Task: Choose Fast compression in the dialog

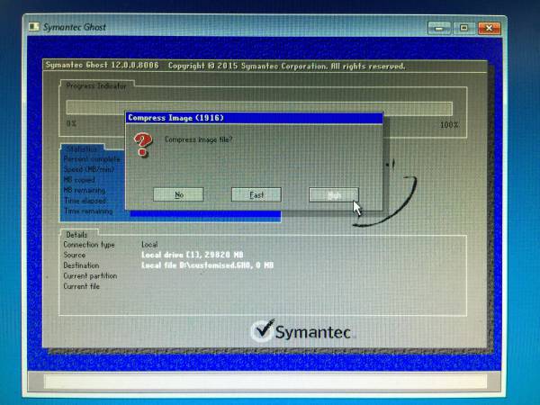Action: pos(256,194)
